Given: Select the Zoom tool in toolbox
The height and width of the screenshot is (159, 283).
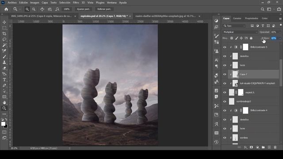Looking at the screenshot, I should click(4, 108).
